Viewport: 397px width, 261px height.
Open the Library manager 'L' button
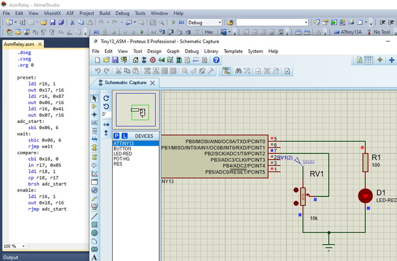(x=124, y=136)
